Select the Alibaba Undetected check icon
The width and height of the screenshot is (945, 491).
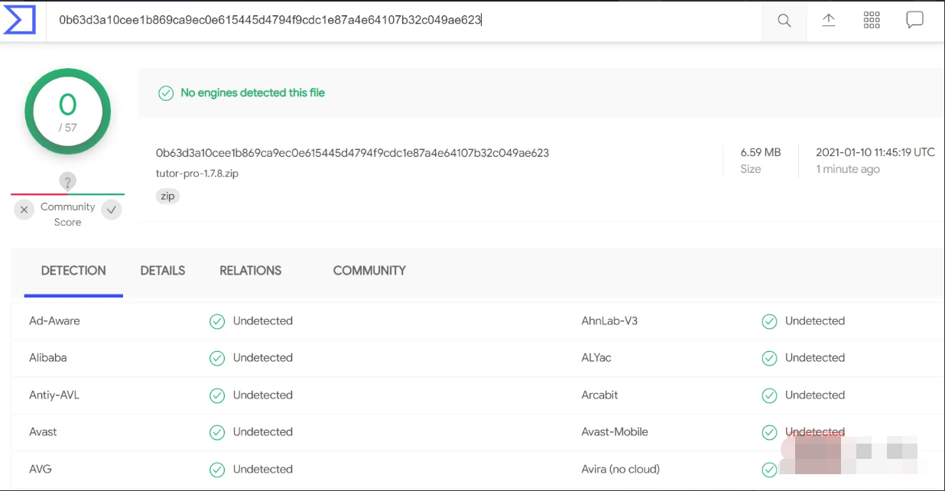[217, 358]
